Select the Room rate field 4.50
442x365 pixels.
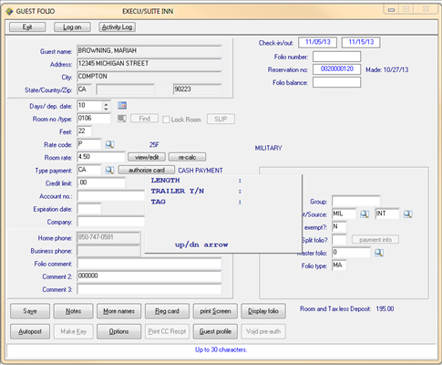(101, 157)
